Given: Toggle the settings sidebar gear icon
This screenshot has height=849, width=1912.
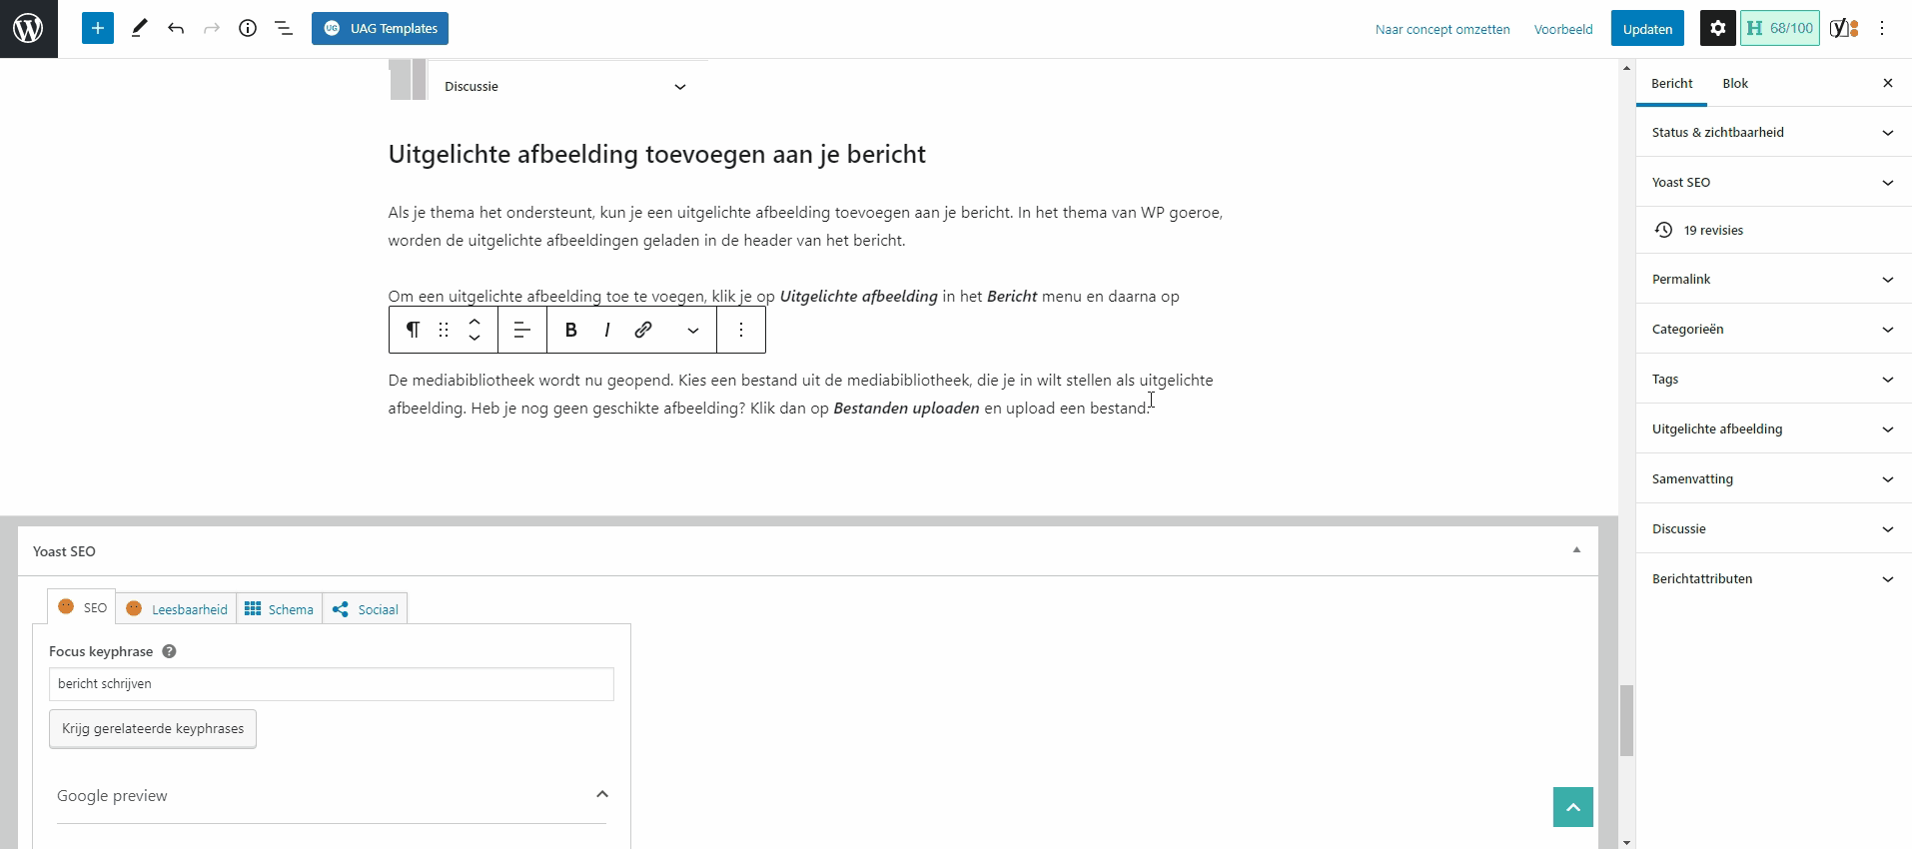Looking at the screenshot, I should pos(1717,29).
